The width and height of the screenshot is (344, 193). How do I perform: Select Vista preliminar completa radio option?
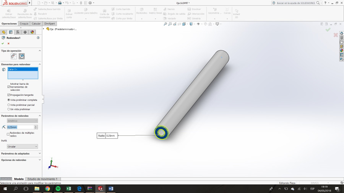click(x=9, y=100)
